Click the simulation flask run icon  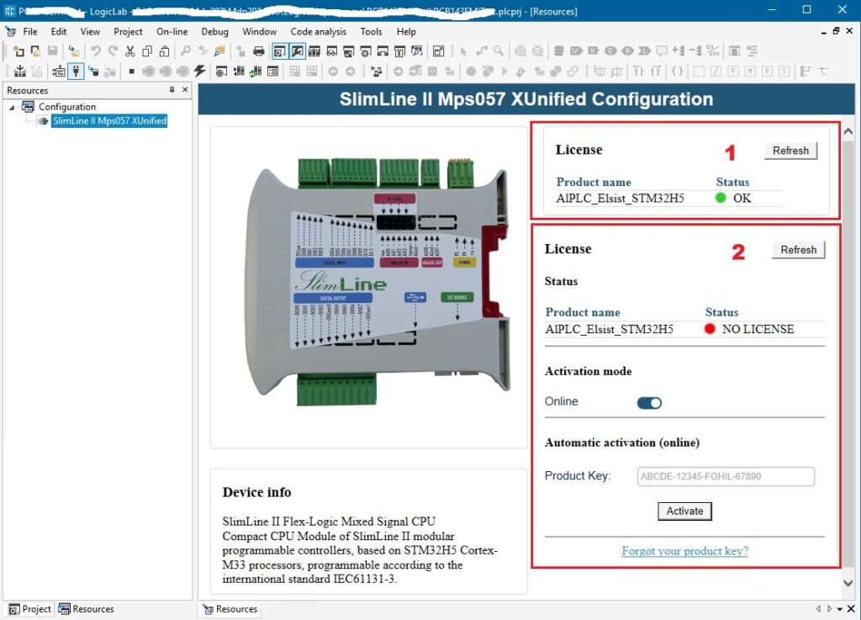[376, 71]
